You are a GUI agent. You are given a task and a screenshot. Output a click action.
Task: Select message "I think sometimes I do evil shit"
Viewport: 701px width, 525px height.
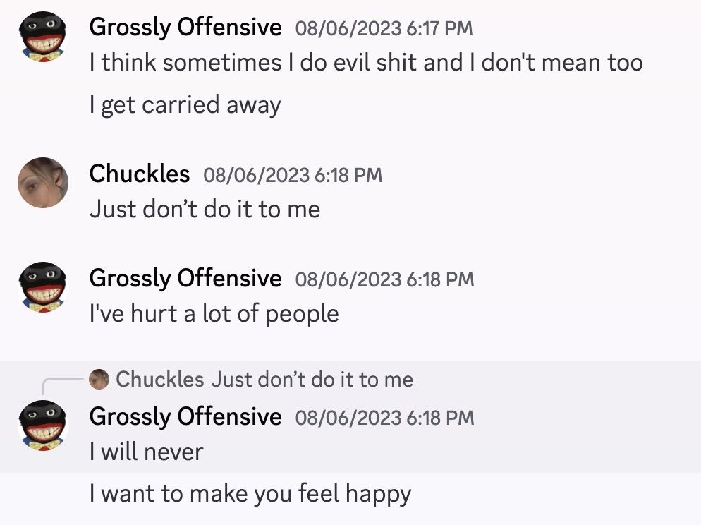pyautogui.click(x=366, y=62)
